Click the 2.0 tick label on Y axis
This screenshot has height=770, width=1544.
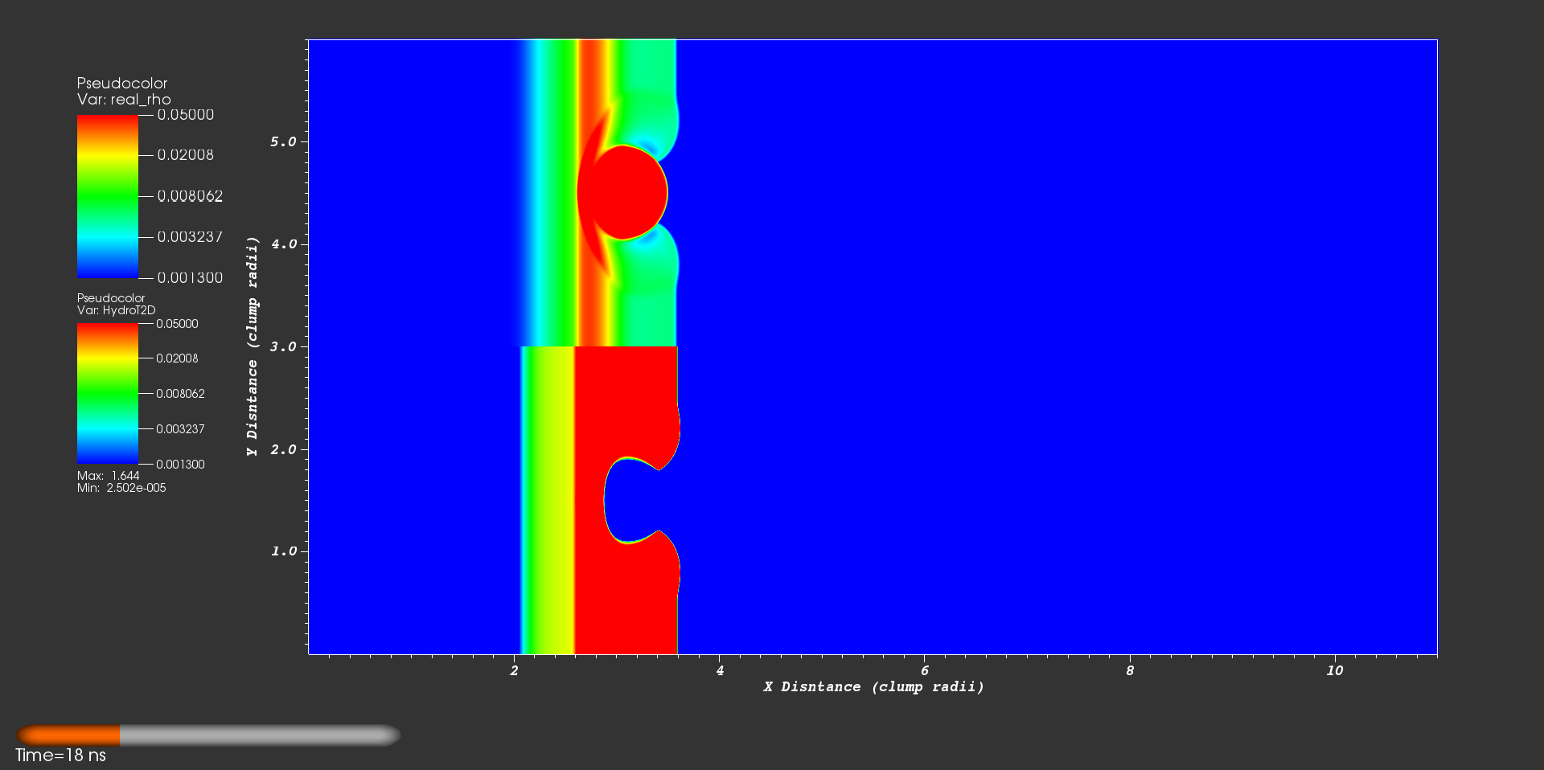pyautogui.click(x=284, y=450)
